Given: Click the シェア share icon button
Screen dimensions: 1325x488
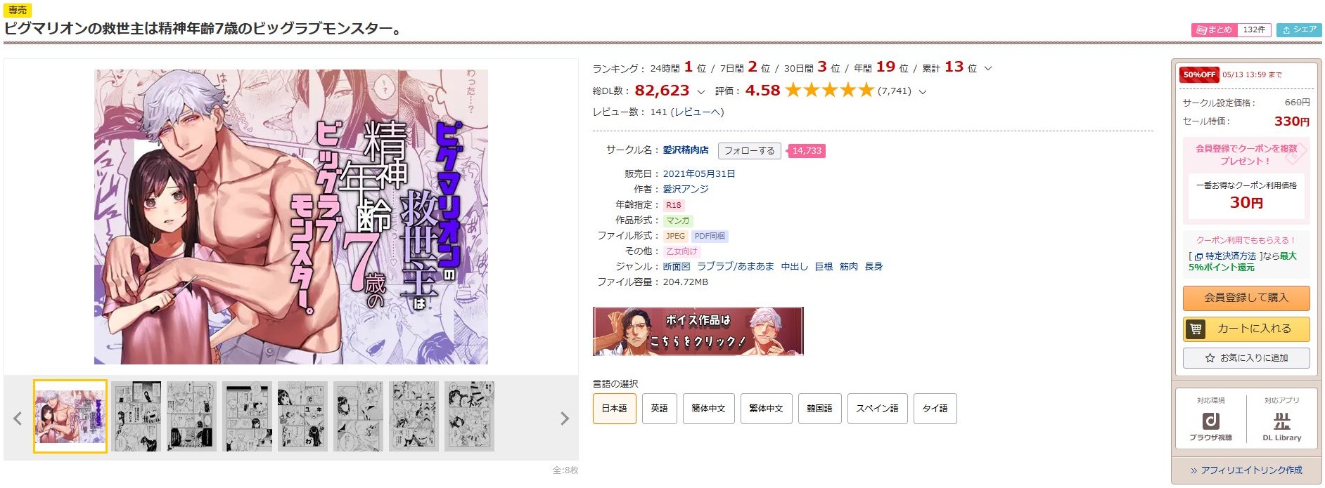Looking at the screenshot, I should 1299,29.
